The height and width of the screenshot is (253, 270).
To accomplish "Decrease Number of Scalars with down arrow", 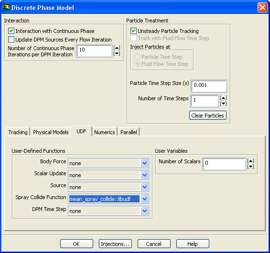I will pyautogui.click(x=250, y=167).
